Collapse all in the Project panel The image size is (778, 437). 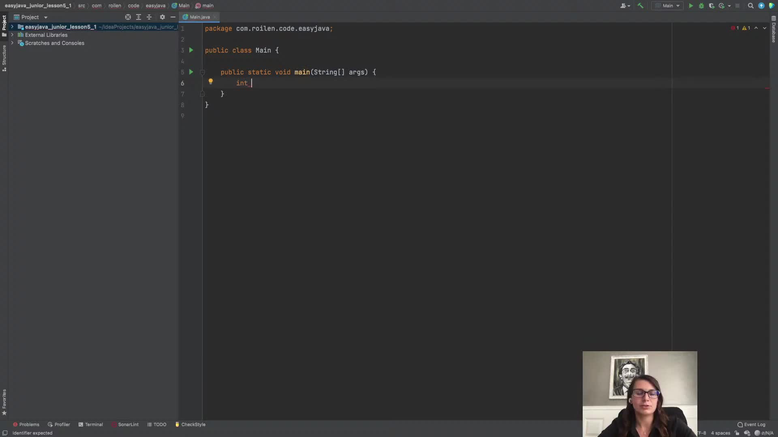[x=149, y=17]
